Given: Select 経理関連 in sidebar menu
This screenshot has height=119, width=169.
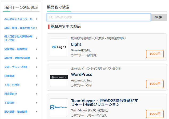Looking at the screenshot, I should [9, 76].
